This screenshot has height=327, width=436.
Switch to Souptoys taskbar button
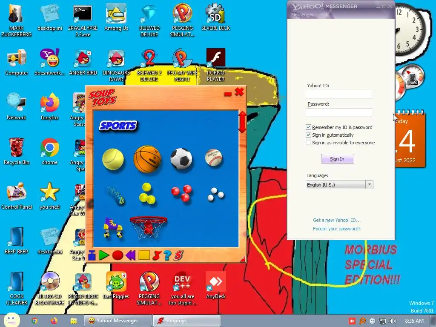[x=186, y=321]
